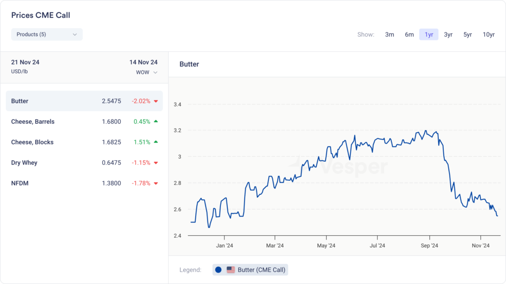The image size is (506, 284).
Task: Select the 5yr time range
Action: click(x=467, y=35)
